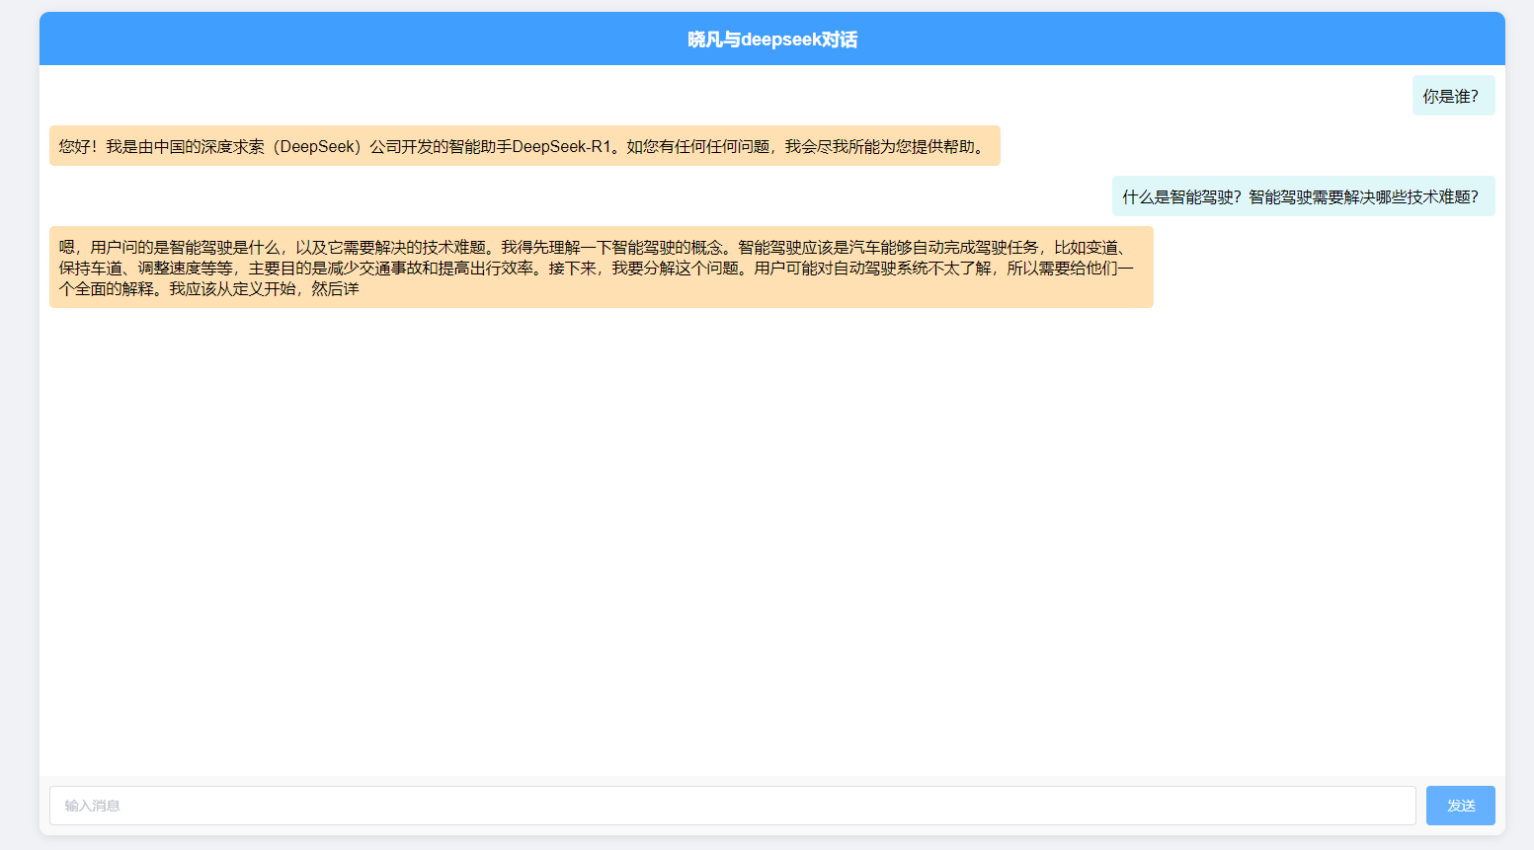Click the placeholder text 输入消息
This screenshot has width=1534, height=850.
click(94, 805)
